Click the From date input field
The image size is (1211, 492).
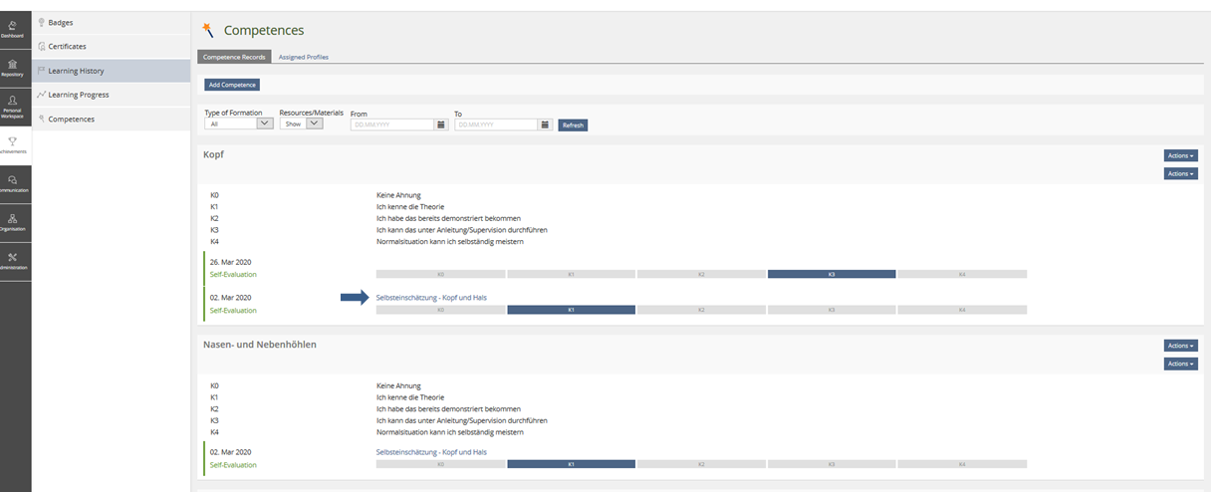click(x=392, y=124)
